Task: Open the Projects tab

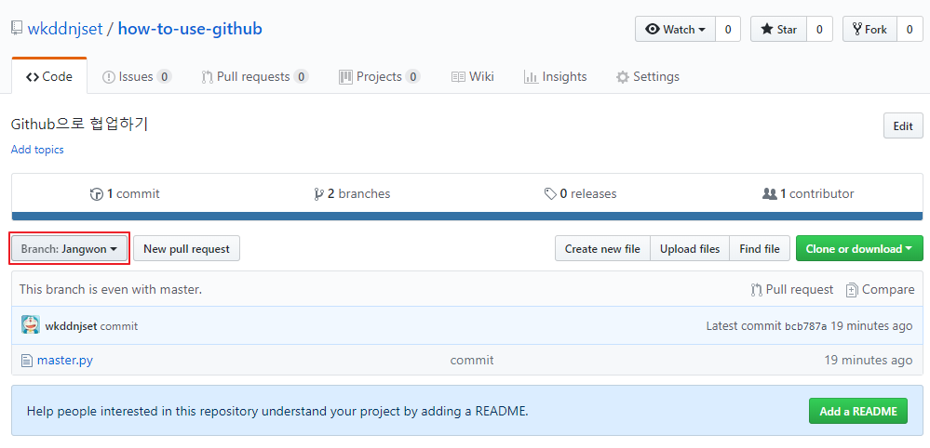Action: 380,76
